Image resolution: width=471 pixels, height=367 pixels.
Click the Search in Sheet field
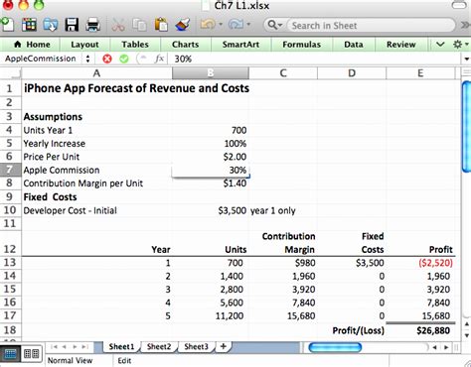[x=371, y=26]
